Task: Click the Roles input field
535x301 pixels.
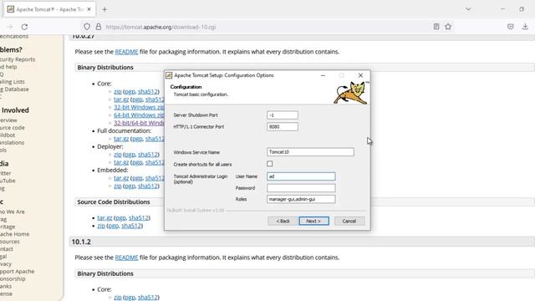Action: 301,199
